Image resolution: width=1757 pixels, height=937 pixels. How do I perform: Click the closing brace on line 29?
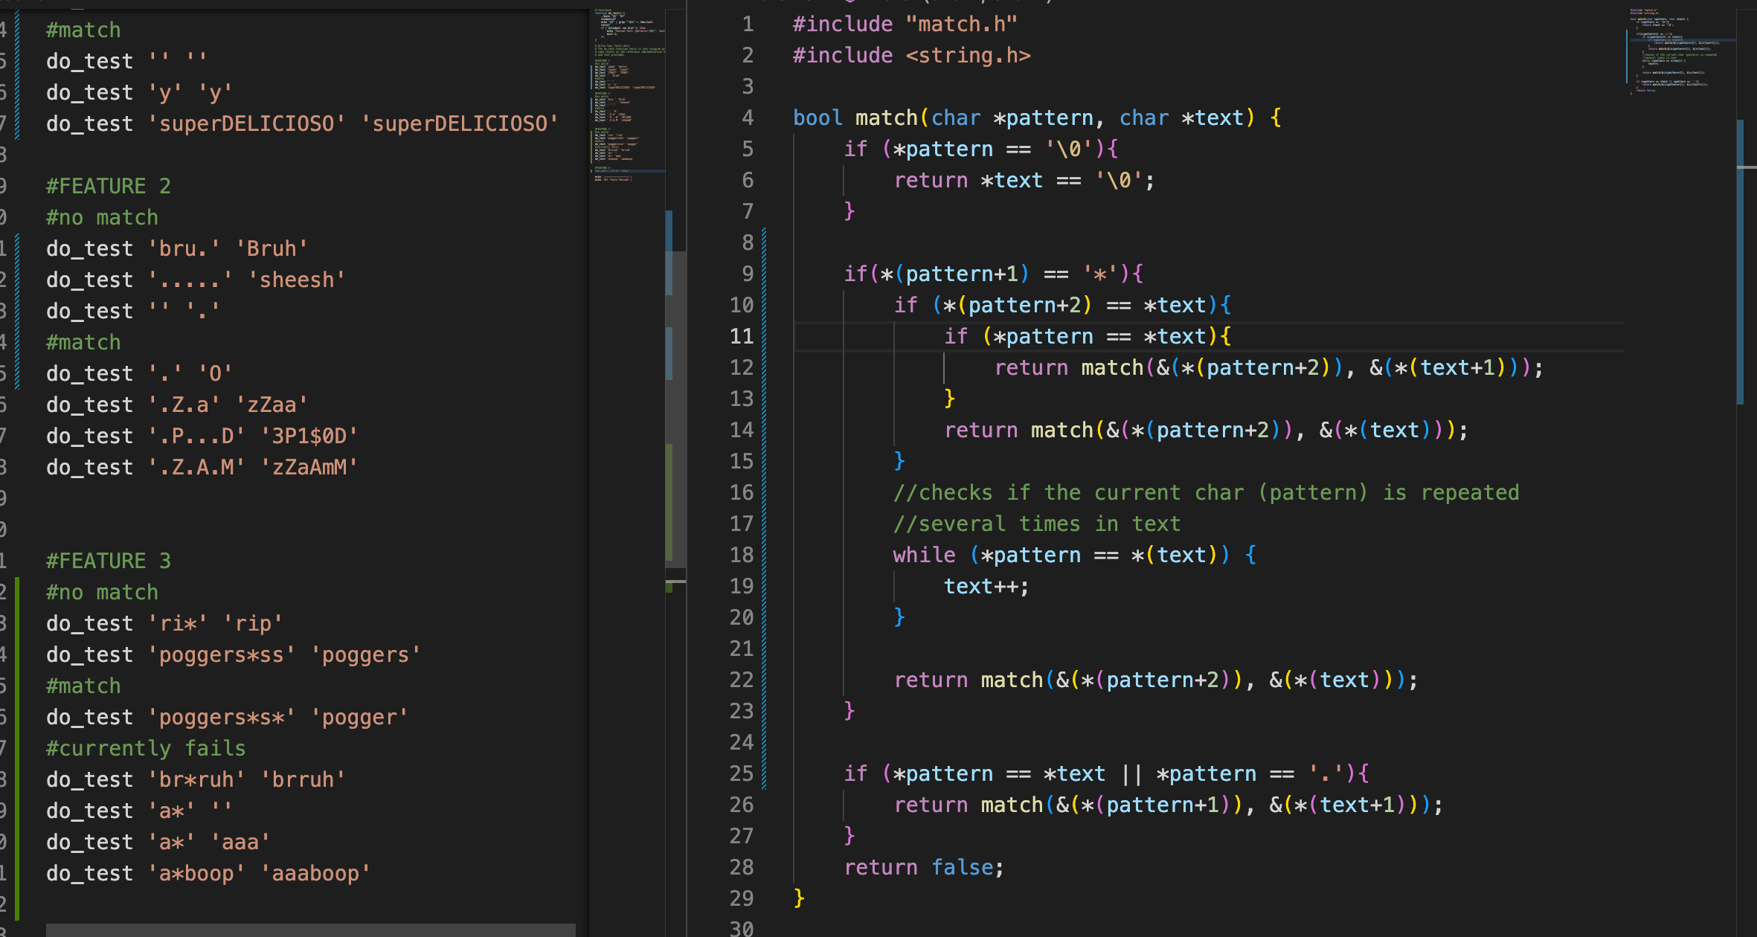pos(799,898)
